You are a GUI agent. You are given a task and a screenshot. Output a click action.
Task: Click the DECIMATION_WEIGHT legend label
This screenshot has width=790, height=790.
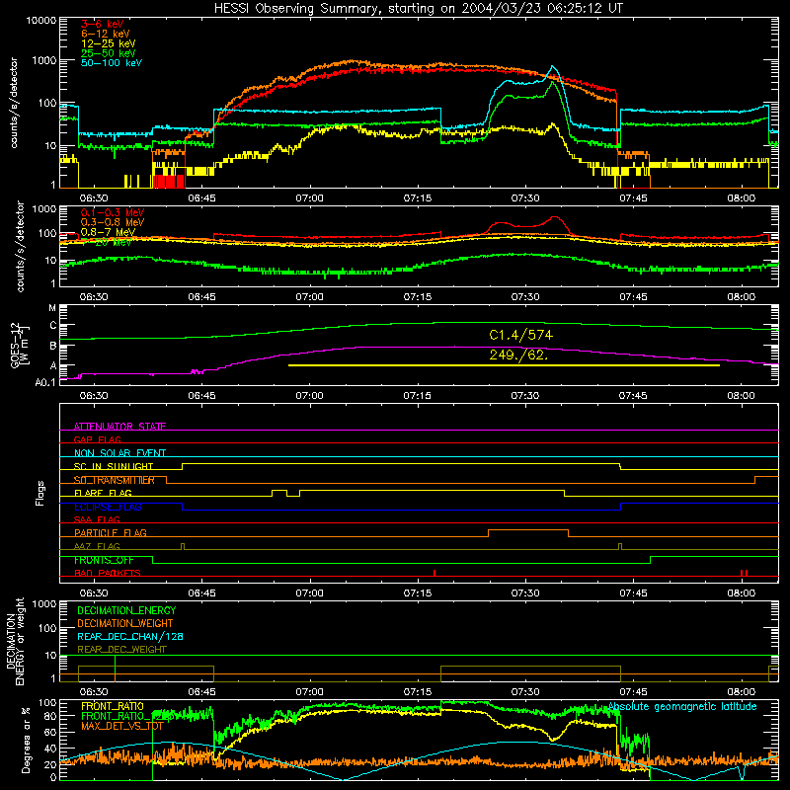tap(125, 623)
